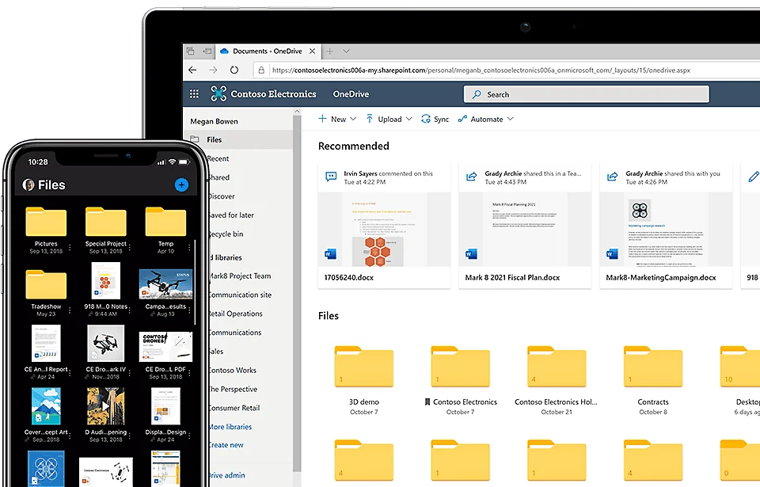This screenshot has height=487, width=760.
Task: Open more options for Special Project on phone
Action: 130,247
